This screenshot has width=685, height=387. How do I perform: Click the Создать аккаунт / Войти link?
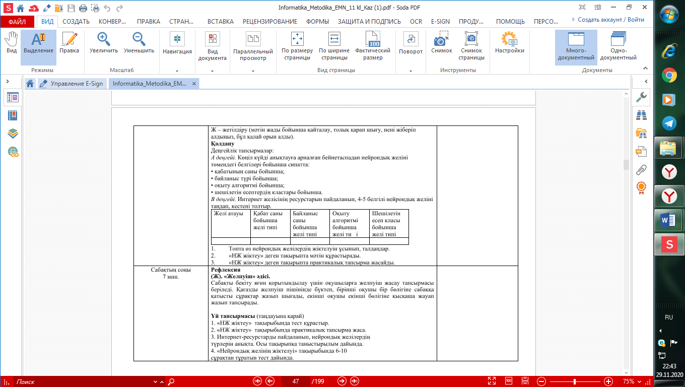coord(610,20)
